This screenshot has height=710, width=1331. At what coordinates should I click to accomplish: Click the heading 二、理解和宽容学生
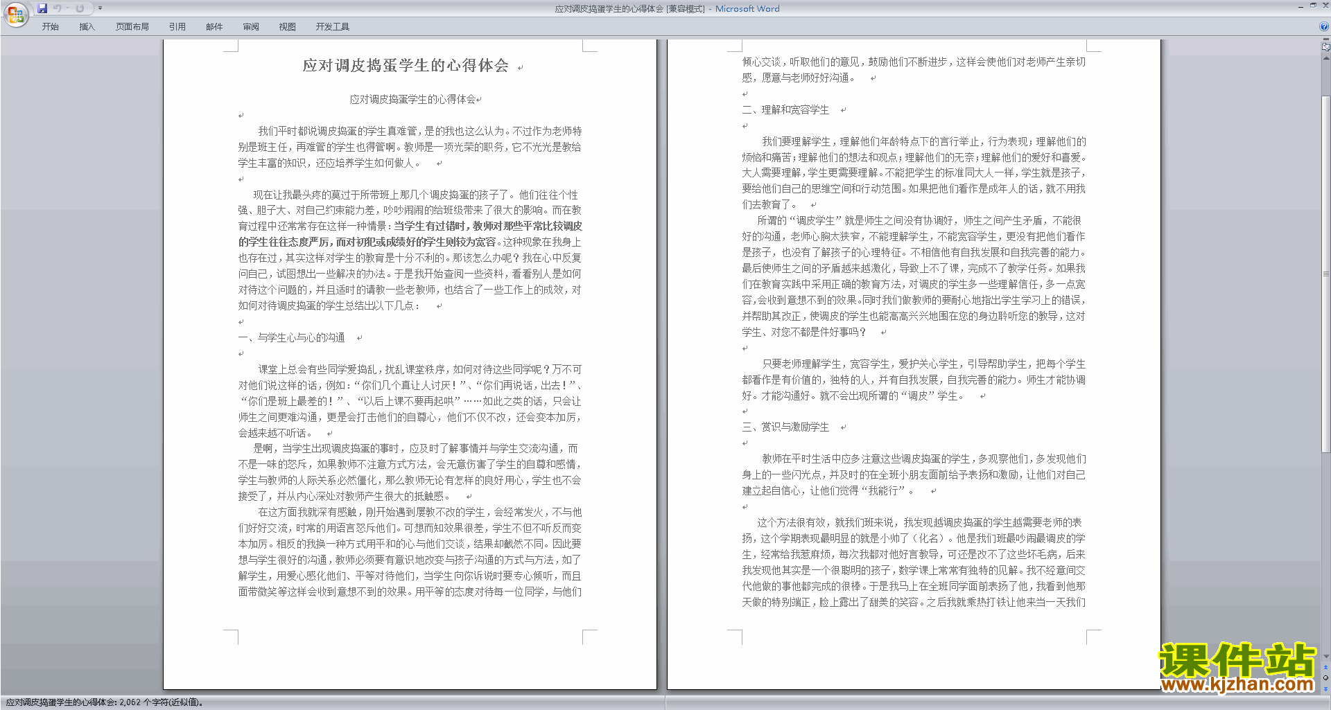(x=785, y=109)
